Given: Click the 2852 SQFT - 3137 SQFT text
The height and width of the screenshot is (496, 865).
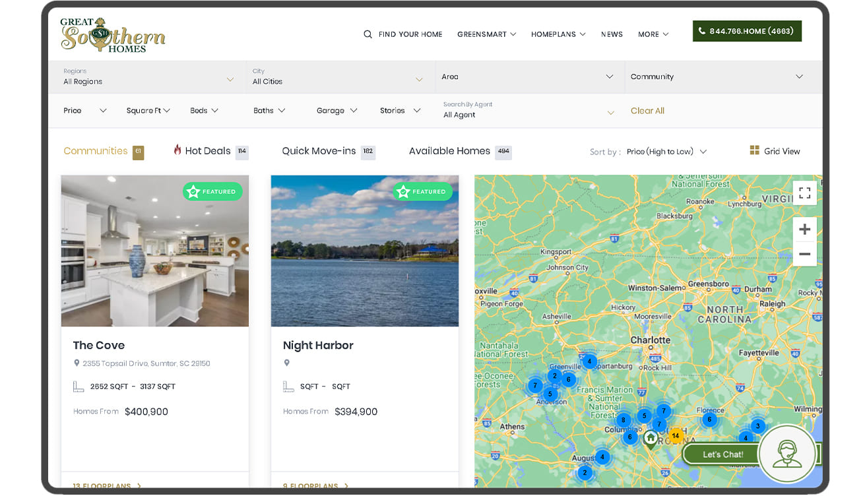Looking at the screenshot, I should coord(133,387).
